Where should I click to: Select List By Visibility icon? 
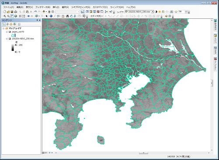point(11,24)
